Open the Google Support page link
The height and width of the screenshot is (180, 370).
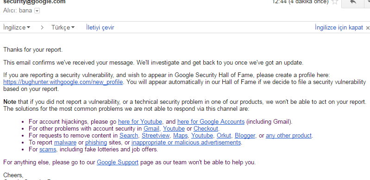118,162
